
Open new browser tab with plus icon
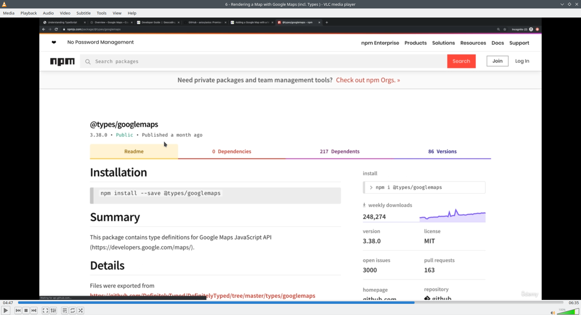(x=327, y=22)
